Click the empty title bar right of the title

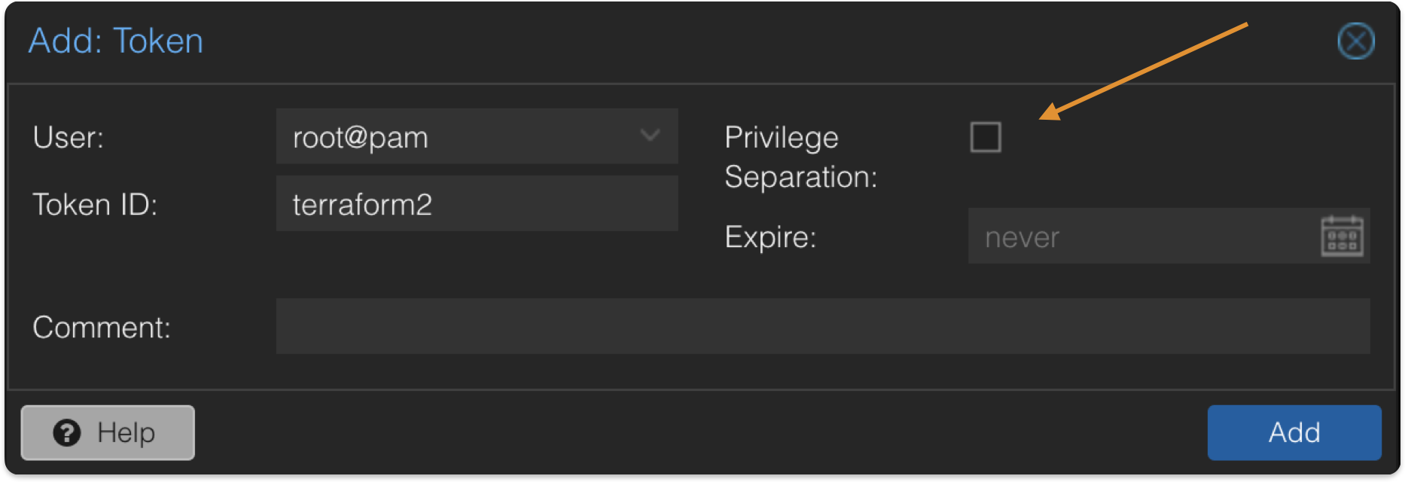point(753,41)
